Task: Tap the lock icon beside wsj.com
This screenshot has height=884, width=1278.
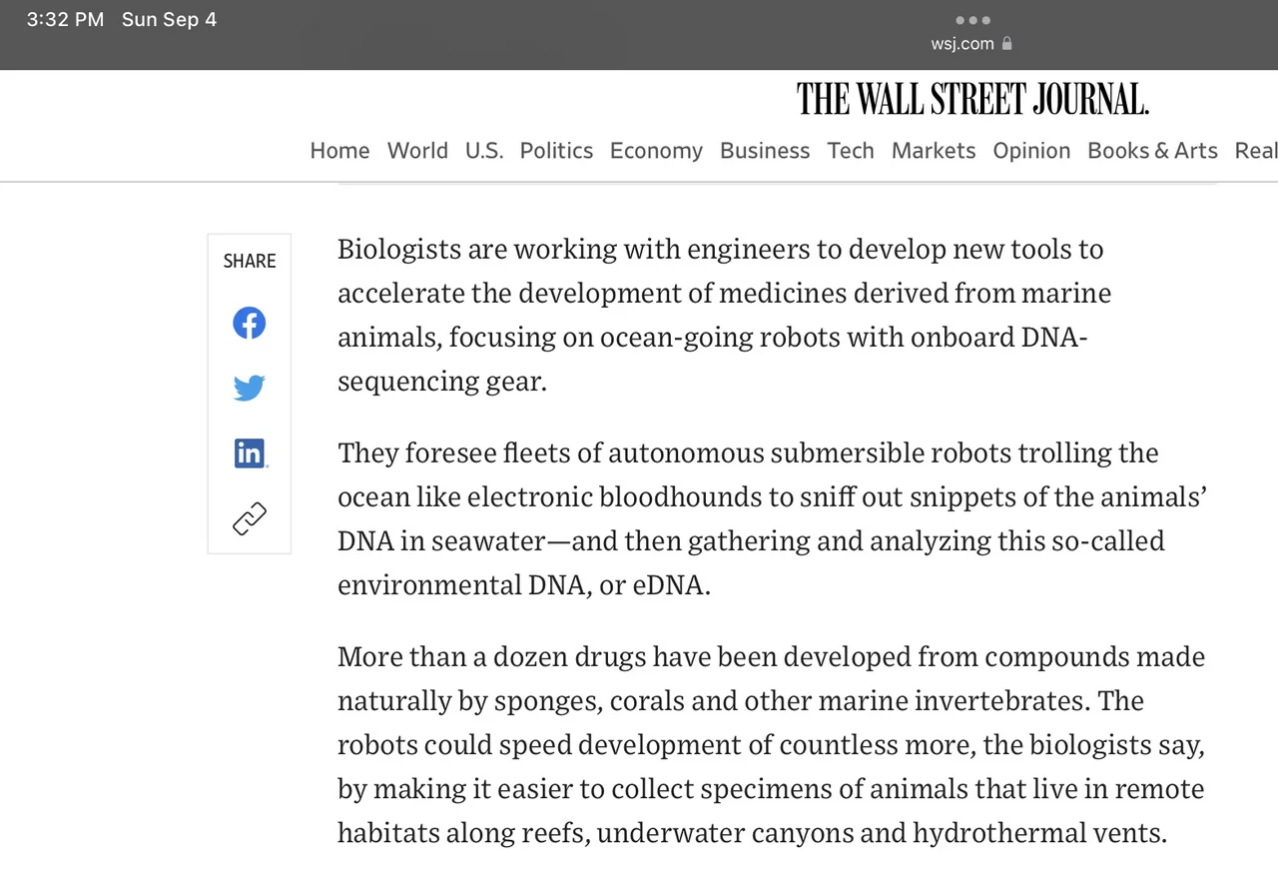Action: [x=1006, y=44]
